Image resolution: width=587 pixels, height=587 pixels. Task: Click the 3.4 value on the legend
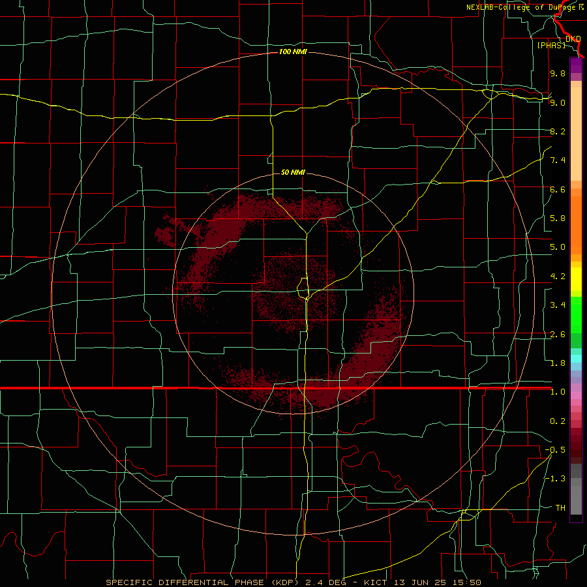pos(558,305)
